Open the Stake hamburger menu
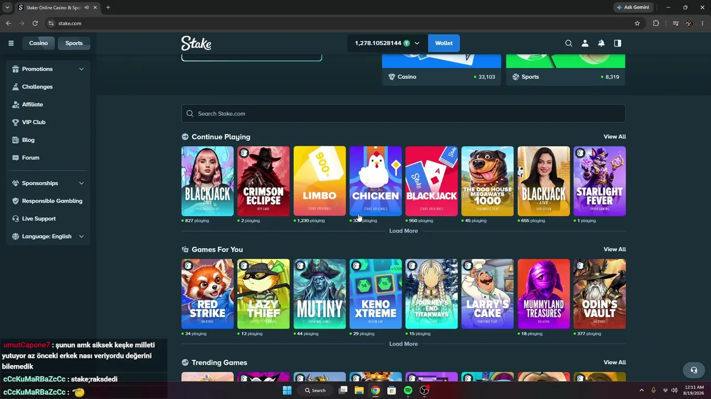Image resolution: width=711 pixels, height=399 pixels. 11,43
